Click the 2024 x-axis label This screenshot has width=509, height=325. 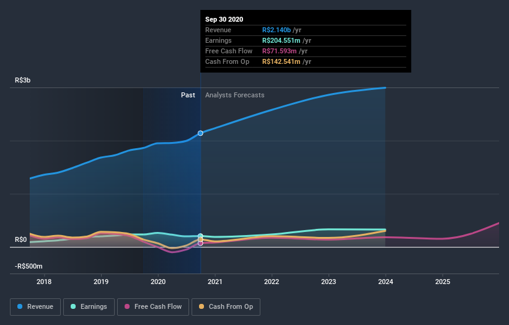click(x=386, y=282)
